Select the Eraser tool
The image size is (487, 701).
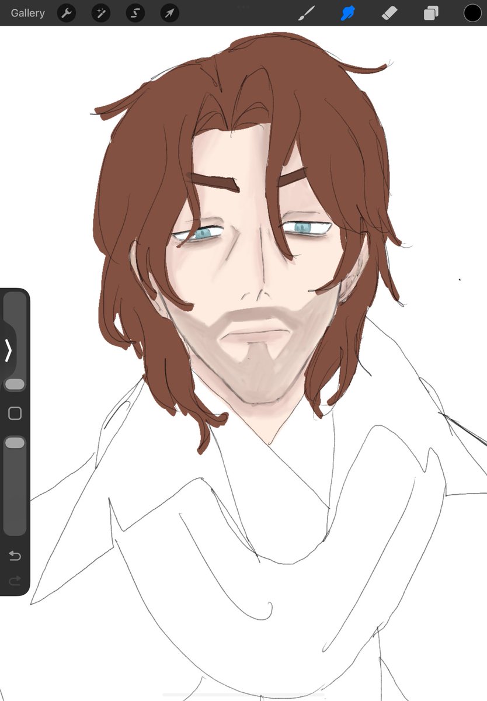pyautogui.click(x=389, y=13)
